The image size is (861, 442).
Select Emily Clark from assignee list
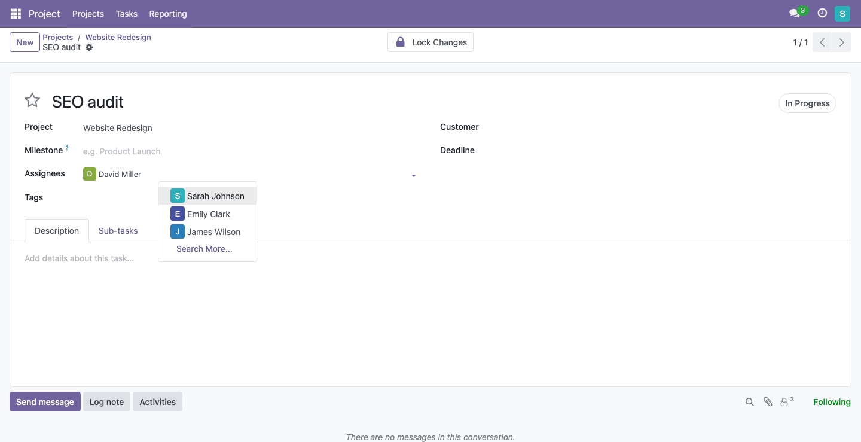[207, 214]
